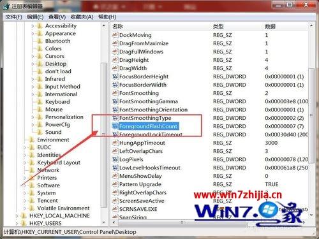Viewport: 319px width, 239px height.
Task: Click the Desktop folder icon in tree
Action: pyautogui.click(x=40, y=64)
